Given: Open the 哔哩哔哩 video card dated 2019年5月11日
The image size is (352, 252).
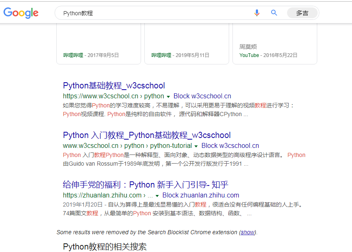Looking at the screenshot, I should click(187, 44).
